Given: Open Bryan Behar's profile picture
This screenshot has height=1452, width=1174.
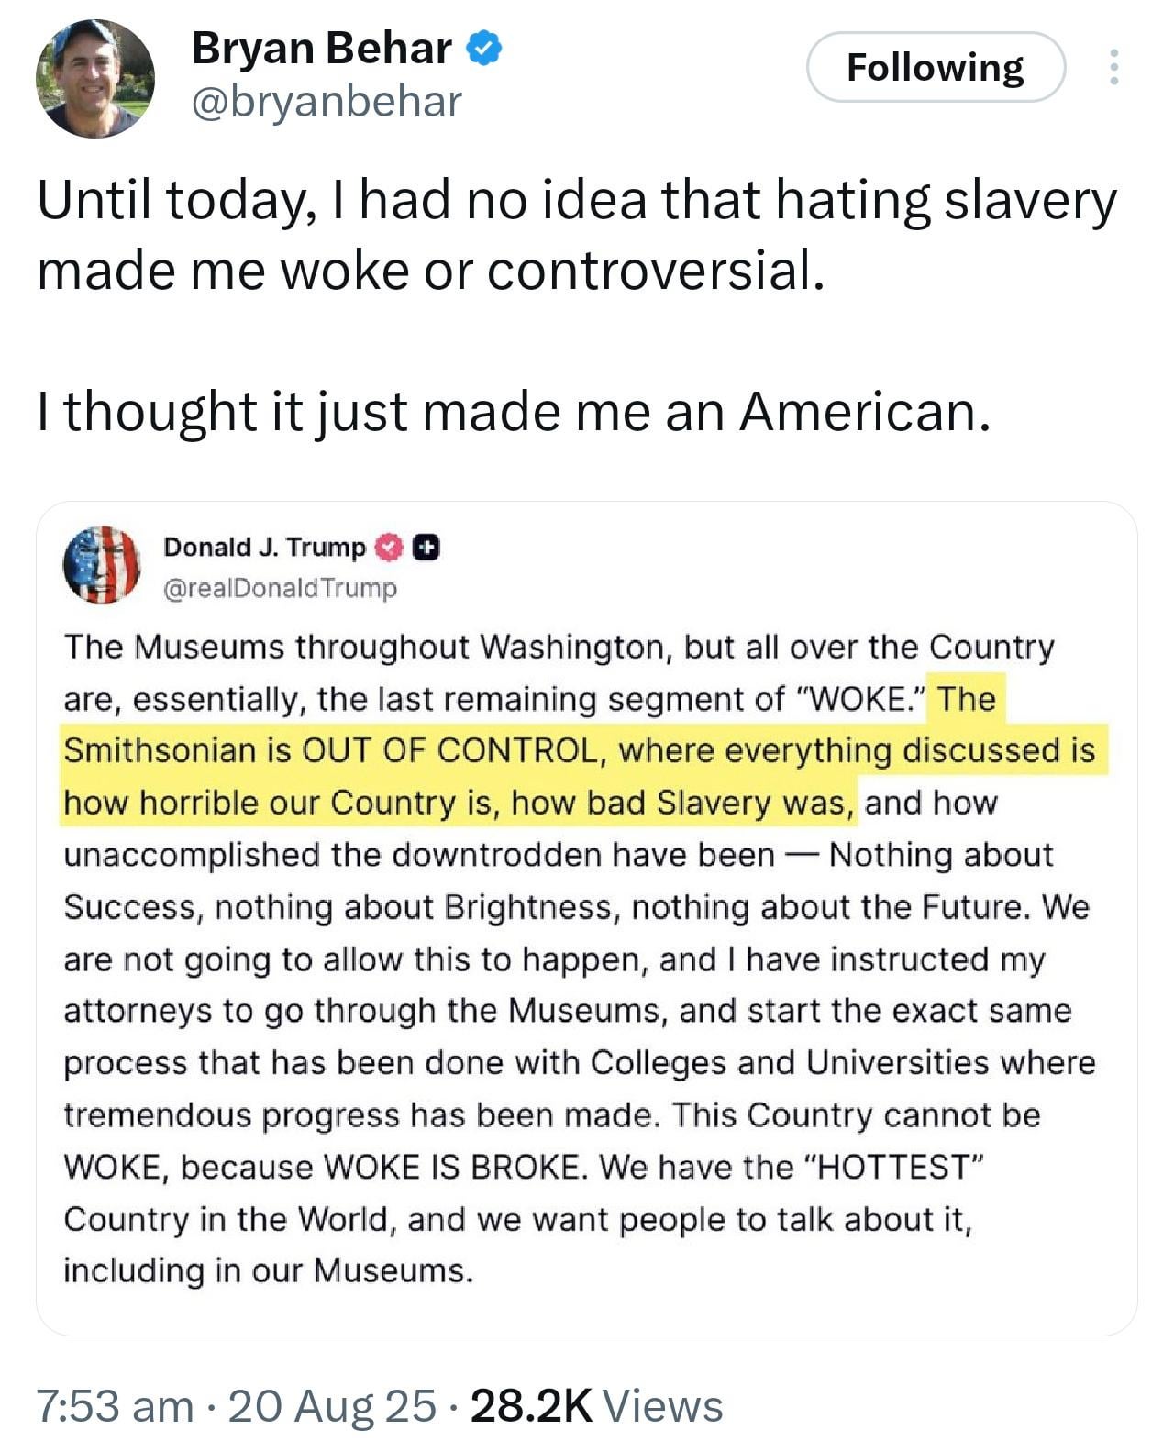Looking at the screenshot, I should click(x=94, y=78).
